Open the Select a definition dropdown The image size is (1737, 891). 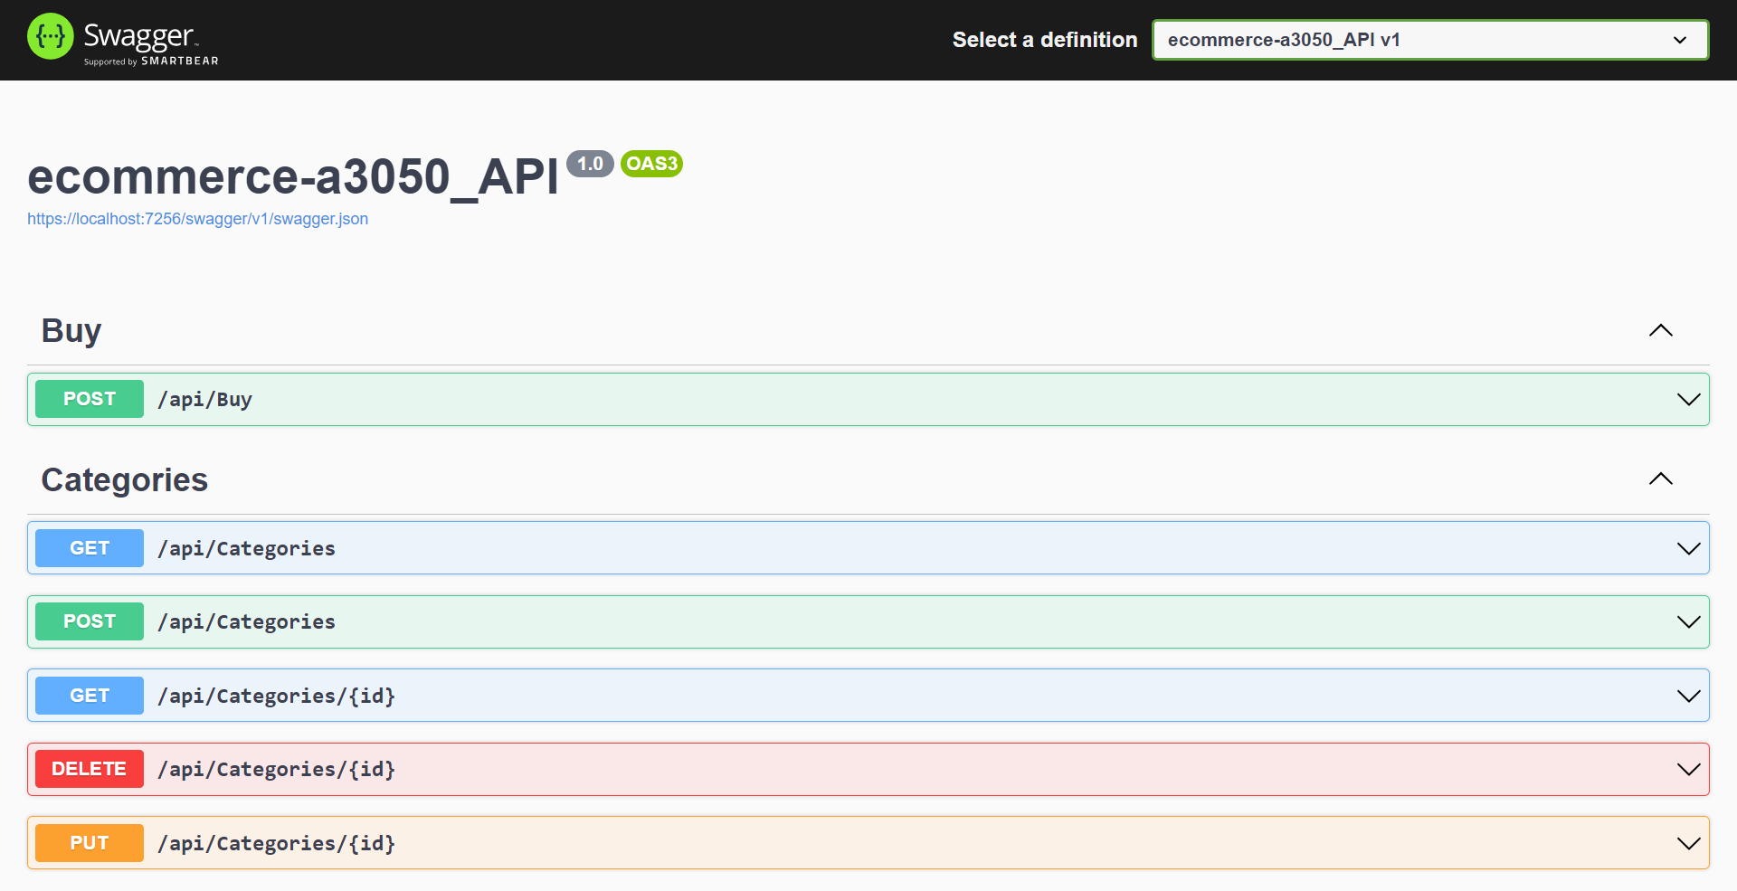tap(1429, 40)
